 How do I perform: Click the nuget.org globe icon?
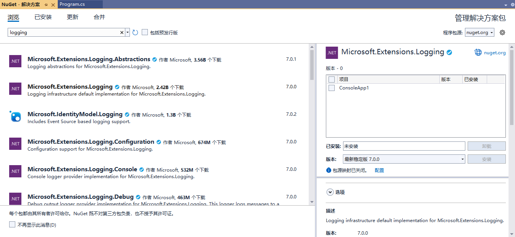[x=478, y=52]
